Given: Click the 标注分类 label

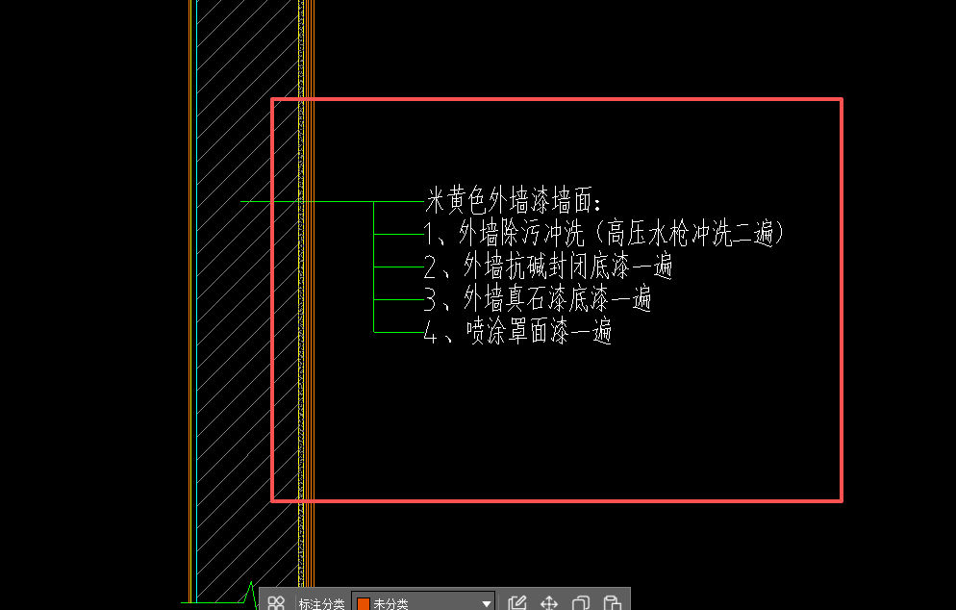Looking at the screenshot, I should click(x=321, y=604).
